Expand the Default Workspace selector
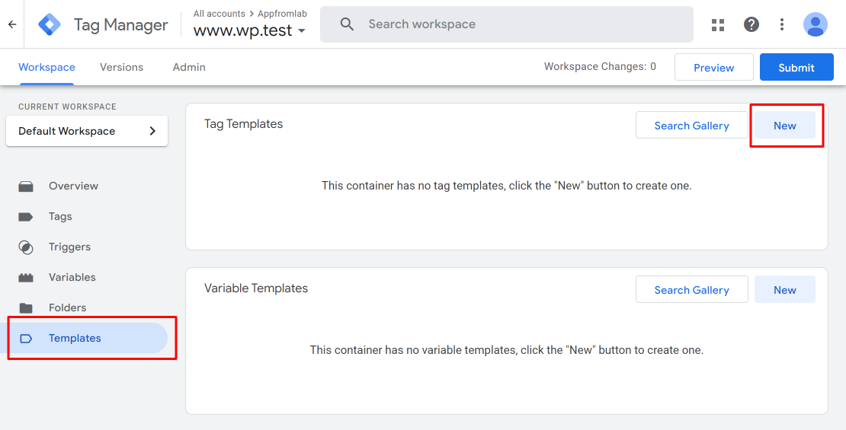This screenshot has height=430, width=846. pos(87,131)
